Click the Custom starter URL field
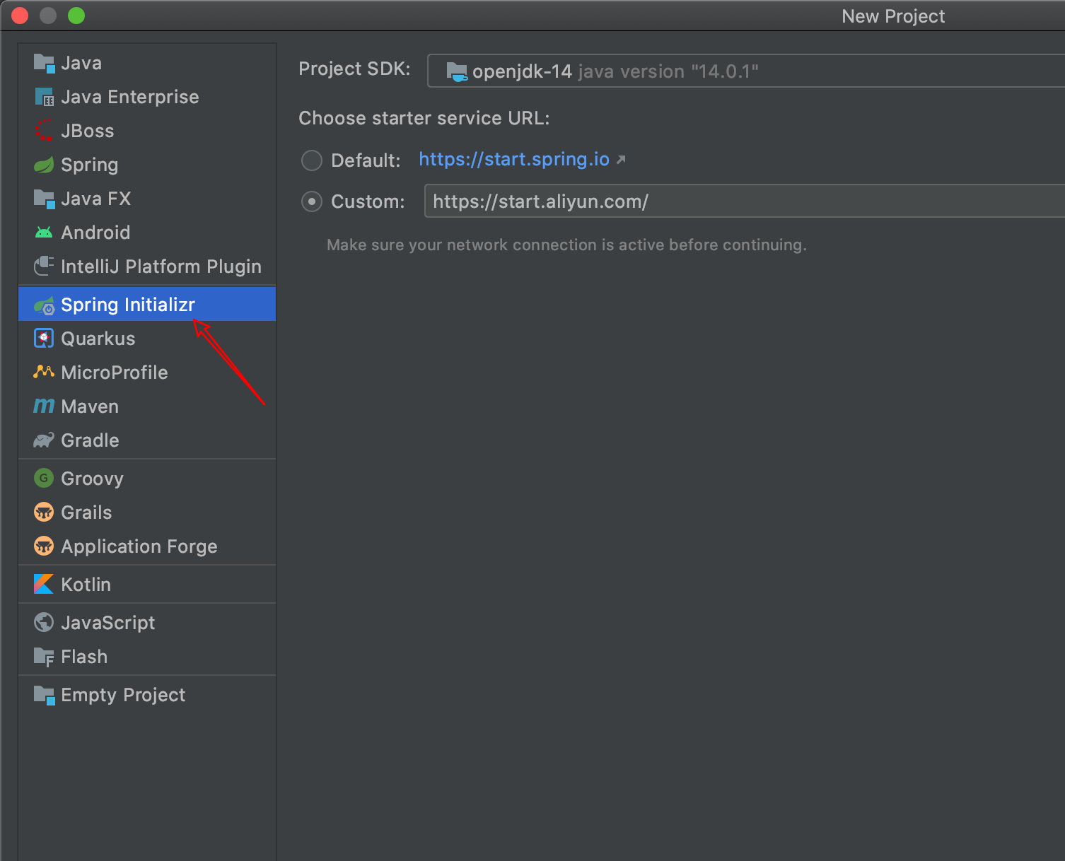The height and width of the screenshot is (861, 1065). tap(745, 201)
